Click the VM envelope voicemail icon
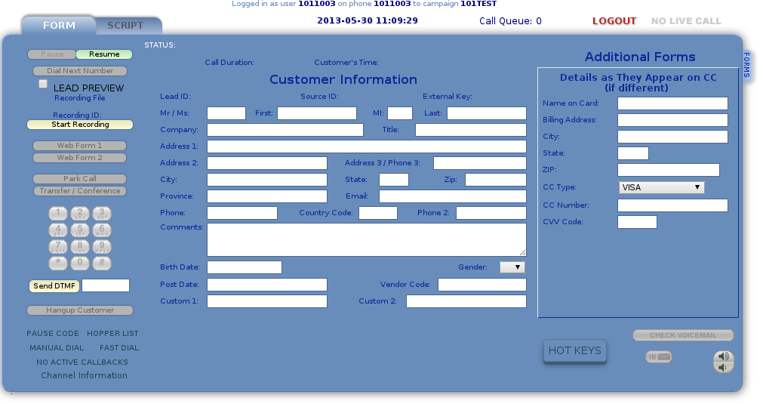 point(659,357)
